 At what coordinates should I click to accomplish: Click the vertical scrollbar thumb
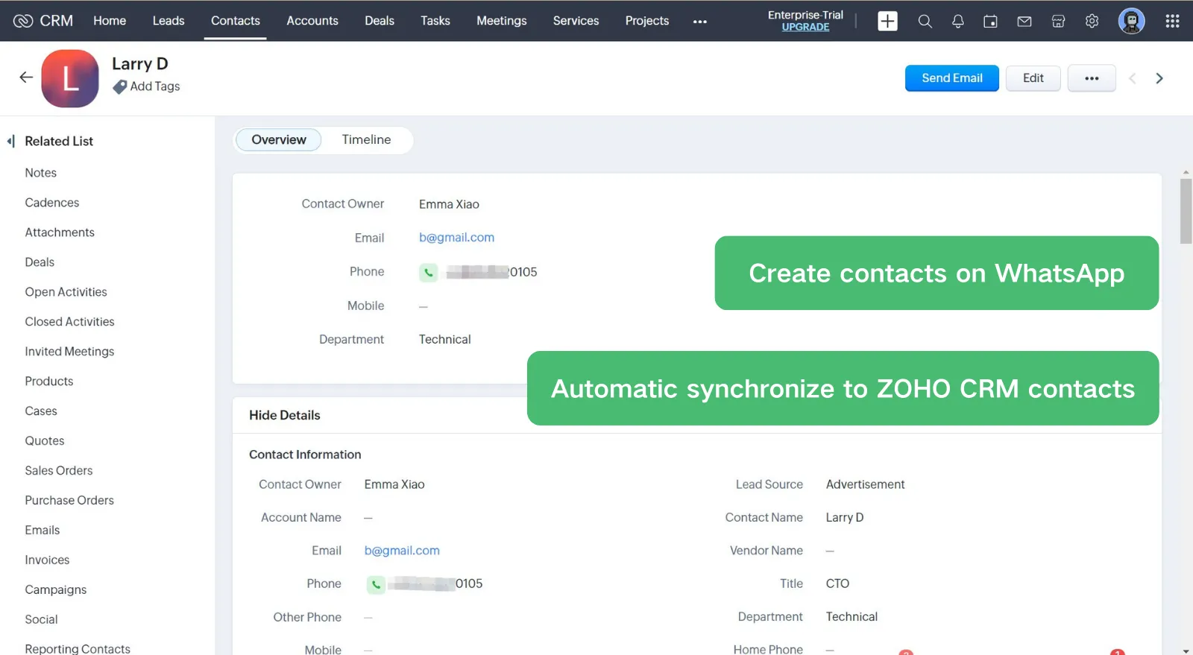pos(1186,211)
